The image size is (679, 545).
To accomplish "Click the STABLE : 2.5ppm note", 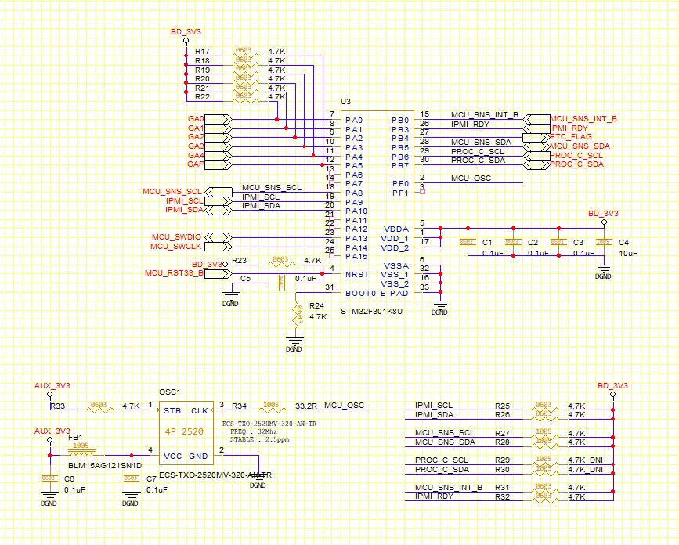I will click(x=259, y=439).
